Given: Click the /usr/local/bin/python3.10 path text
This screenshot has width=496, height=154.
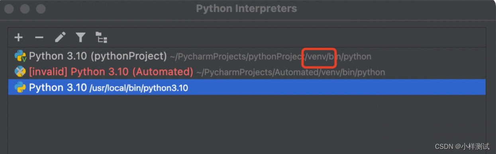Looking at the screenshot, I should click(139, 88).
